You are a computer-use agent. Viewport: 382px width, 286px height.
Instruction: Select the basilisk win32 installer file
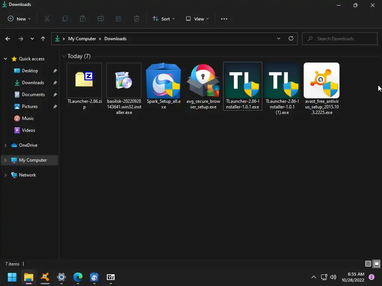[124, 89]
